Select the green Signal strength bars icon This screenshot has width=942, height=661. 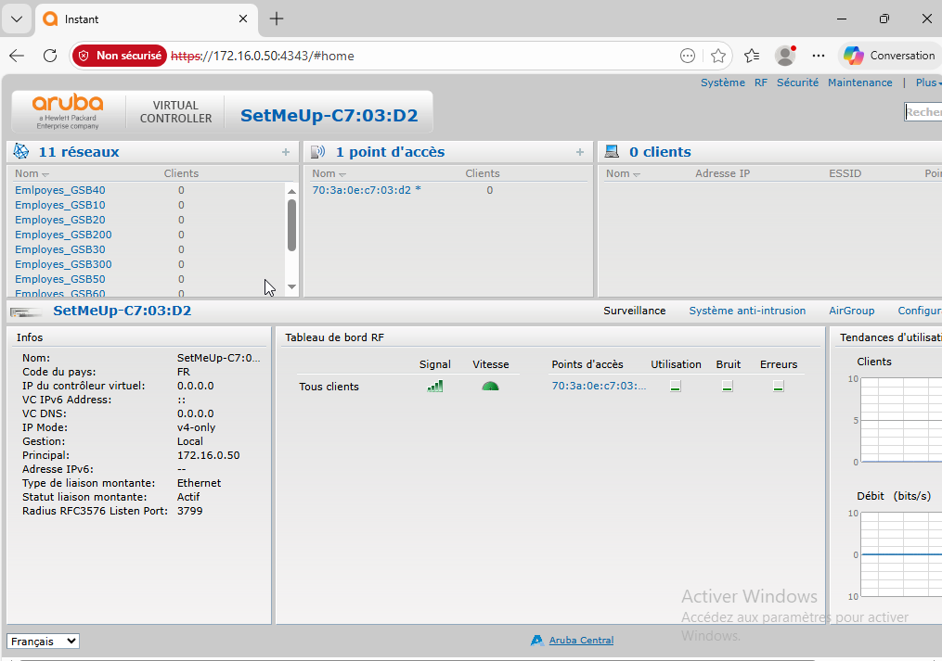[434, 385]
